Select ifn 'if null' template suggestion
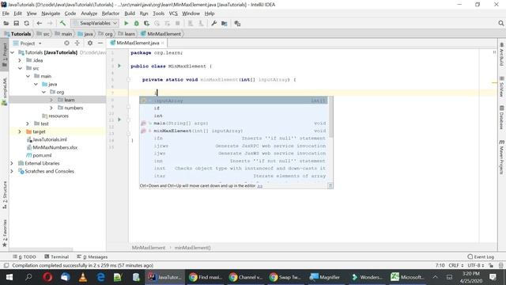 pyautogui.click(x=234, y=139)
